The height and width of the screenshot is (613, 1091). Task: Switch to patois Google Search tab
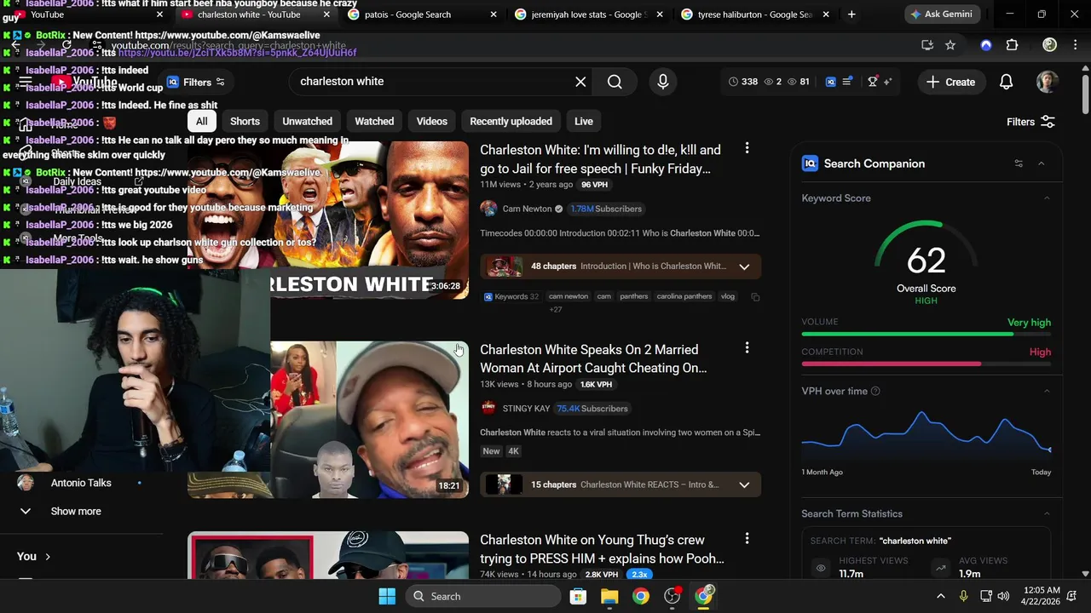423,14
